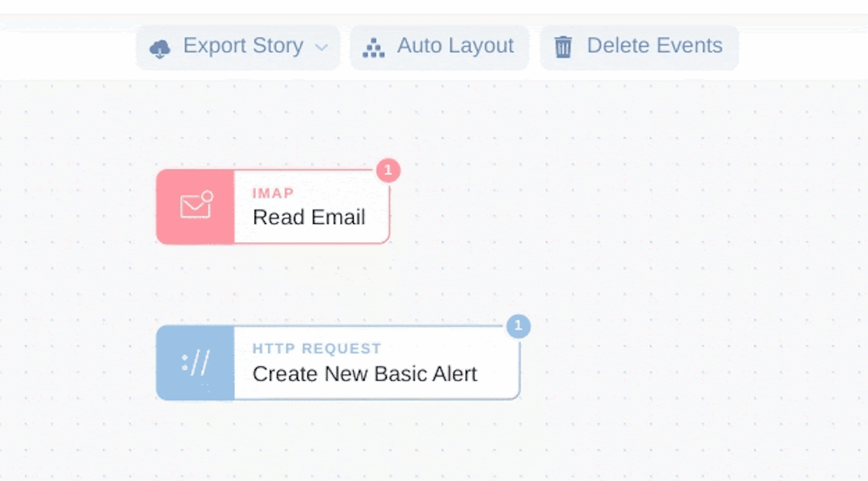Select the pink envelope icon on Read Email
868x481 pixels.
[x=196, y=206]
